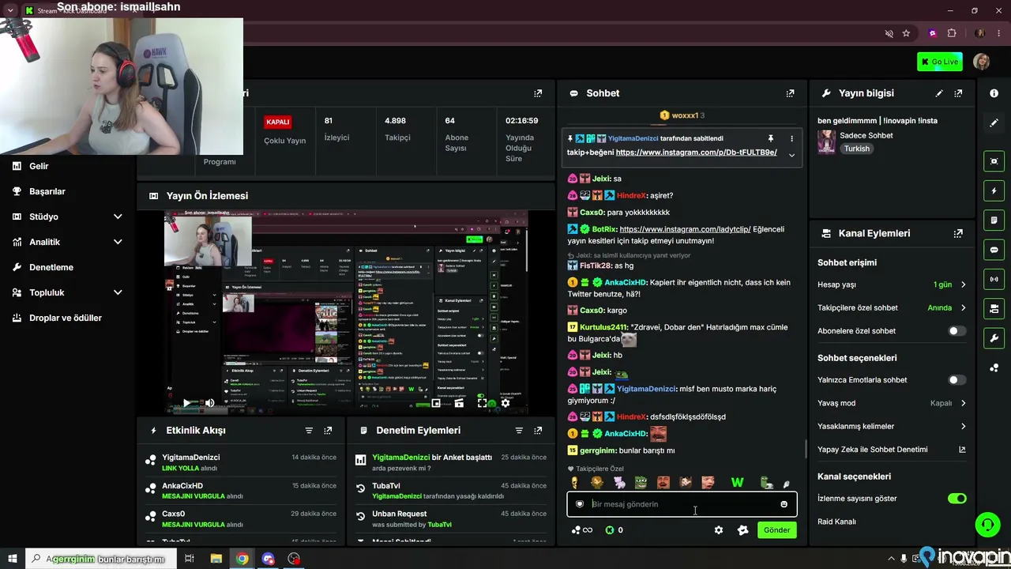Click into the chat message input field
The width and height of the screenshot is (1011, 569).
[681, 504]
